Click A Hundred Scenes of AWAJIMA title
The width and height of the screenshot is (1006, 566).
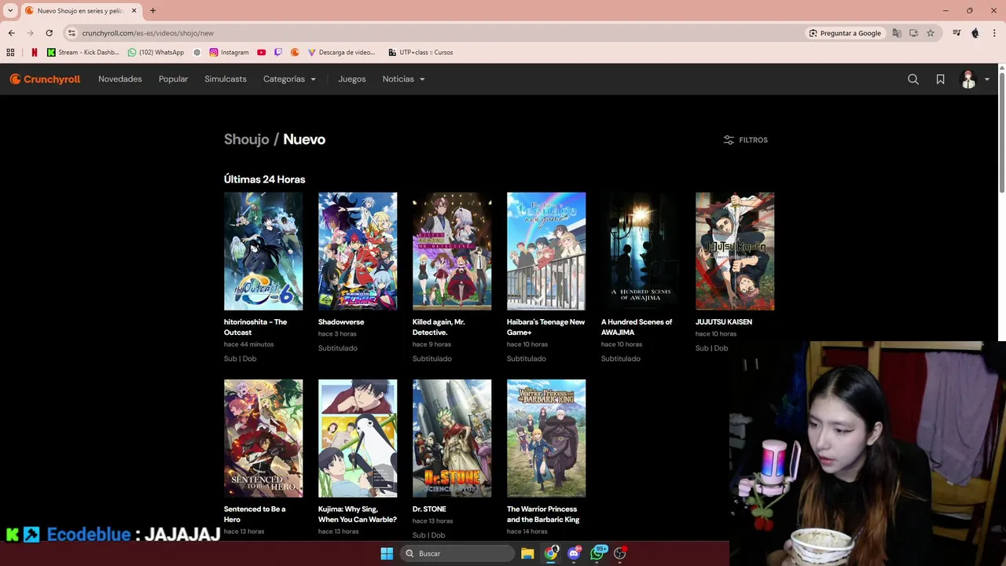coord(637,327)
